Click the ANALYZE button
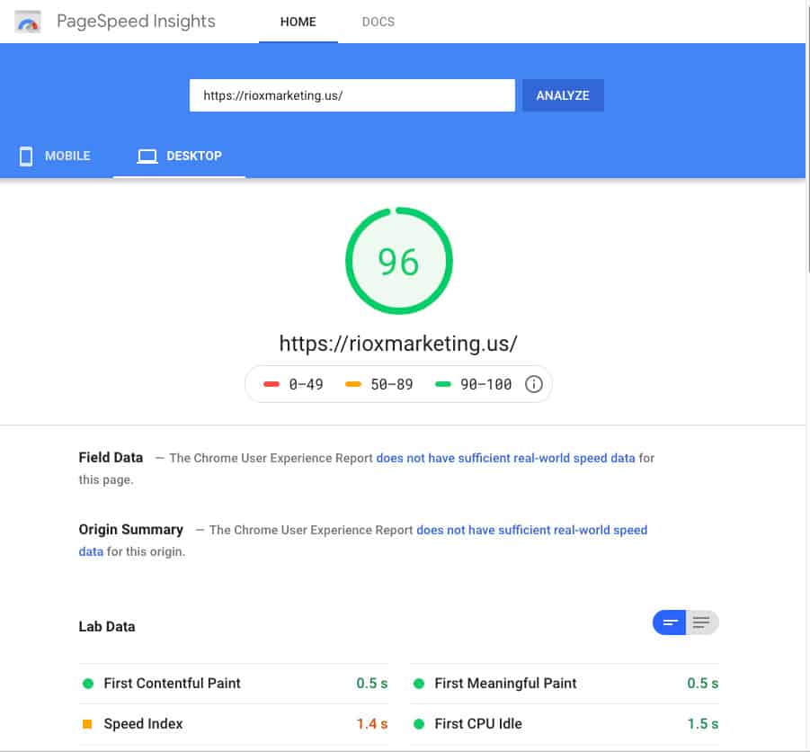The width and height of the screenshot is (810, 752). pyautogui.click(x=563, y=95)
